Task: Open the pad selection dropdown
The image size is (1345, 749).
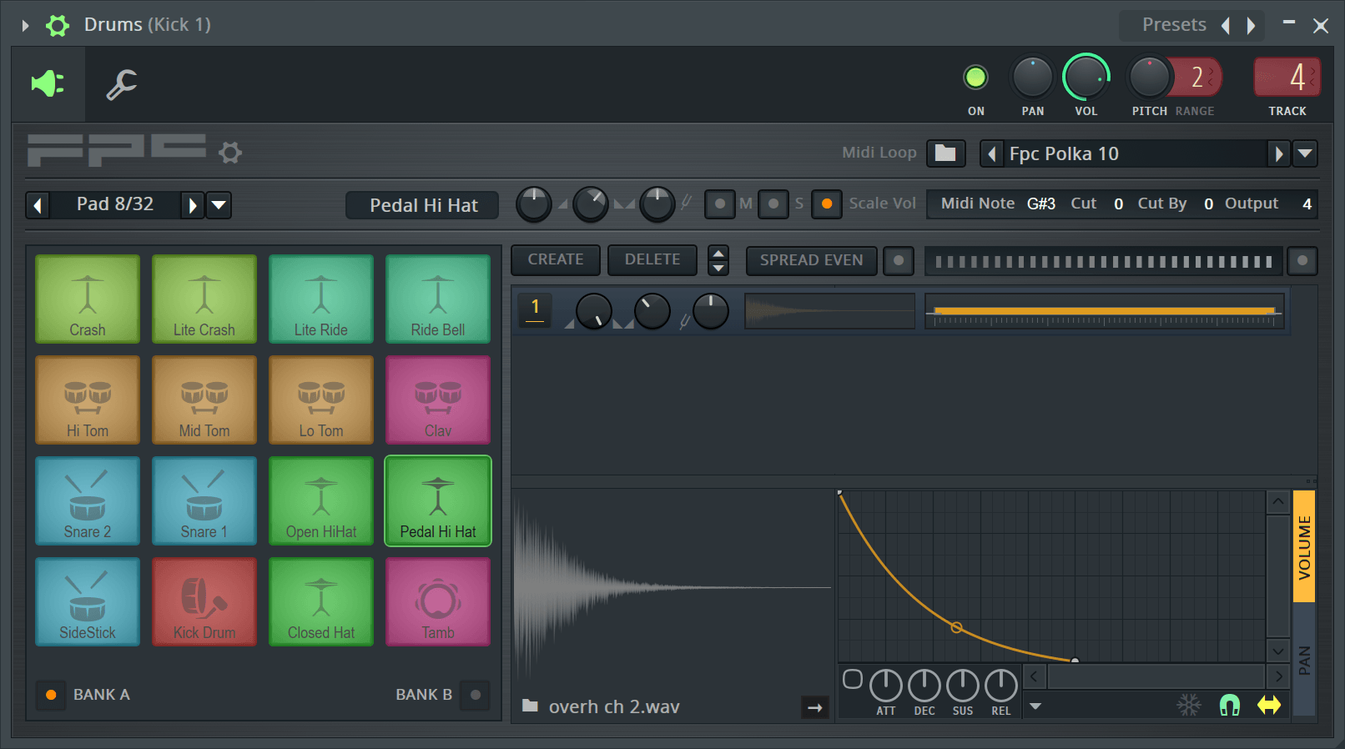Action: tap(219, 205)
